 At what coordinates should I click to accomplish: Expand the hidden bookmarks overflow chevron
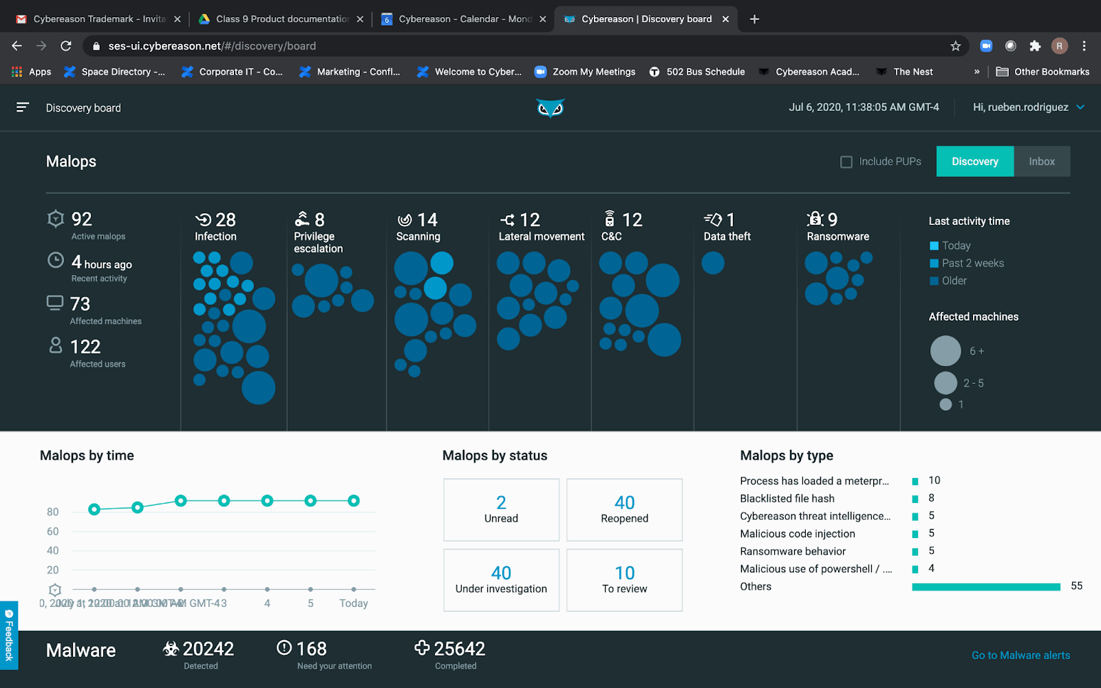(x=976, y=72)
